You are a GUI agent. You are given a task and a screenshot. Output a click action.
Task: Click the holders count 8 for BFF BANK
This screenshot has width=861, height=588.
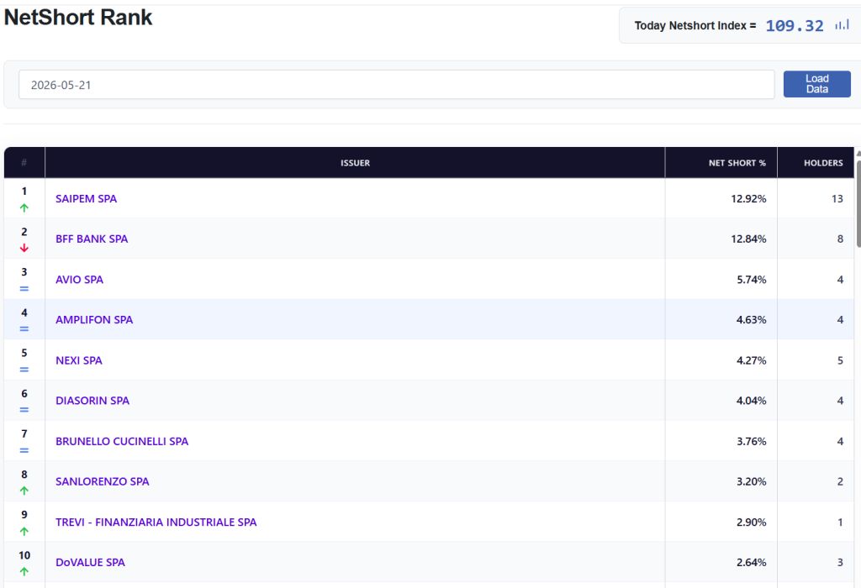(x=840, y=239)
